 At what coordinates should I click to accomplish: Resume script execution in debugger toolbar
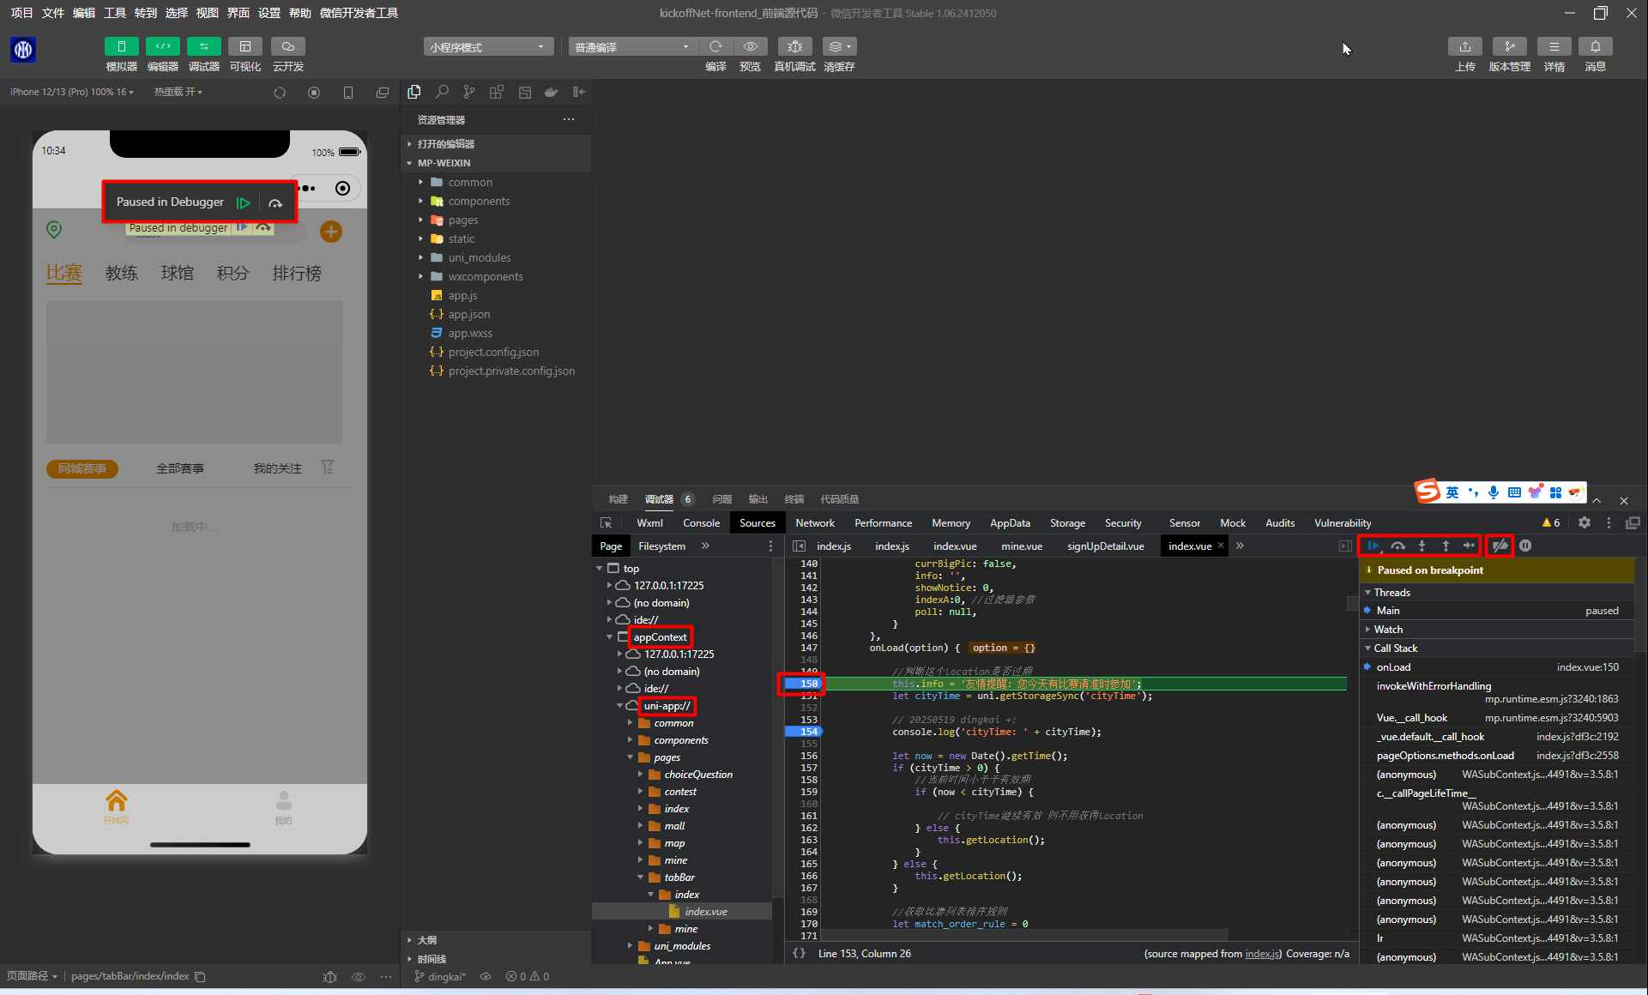(x=1373, y=546)
